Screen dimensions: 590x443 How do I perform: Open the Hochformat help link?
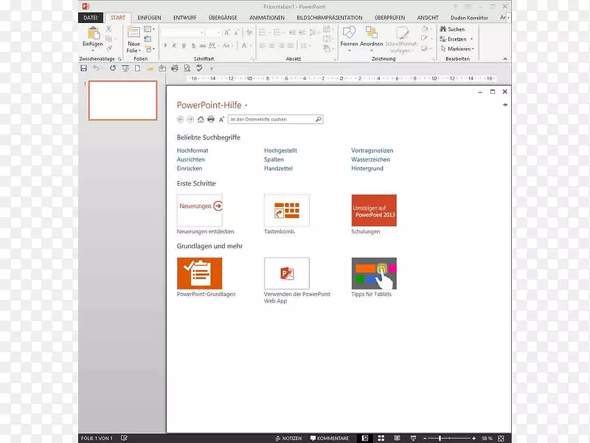coord(192,151)
